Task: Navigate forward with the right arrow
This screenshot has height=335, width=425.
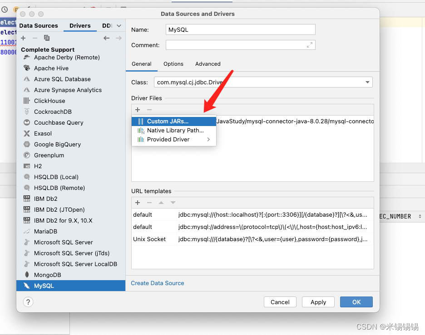Action: [119, 38]
